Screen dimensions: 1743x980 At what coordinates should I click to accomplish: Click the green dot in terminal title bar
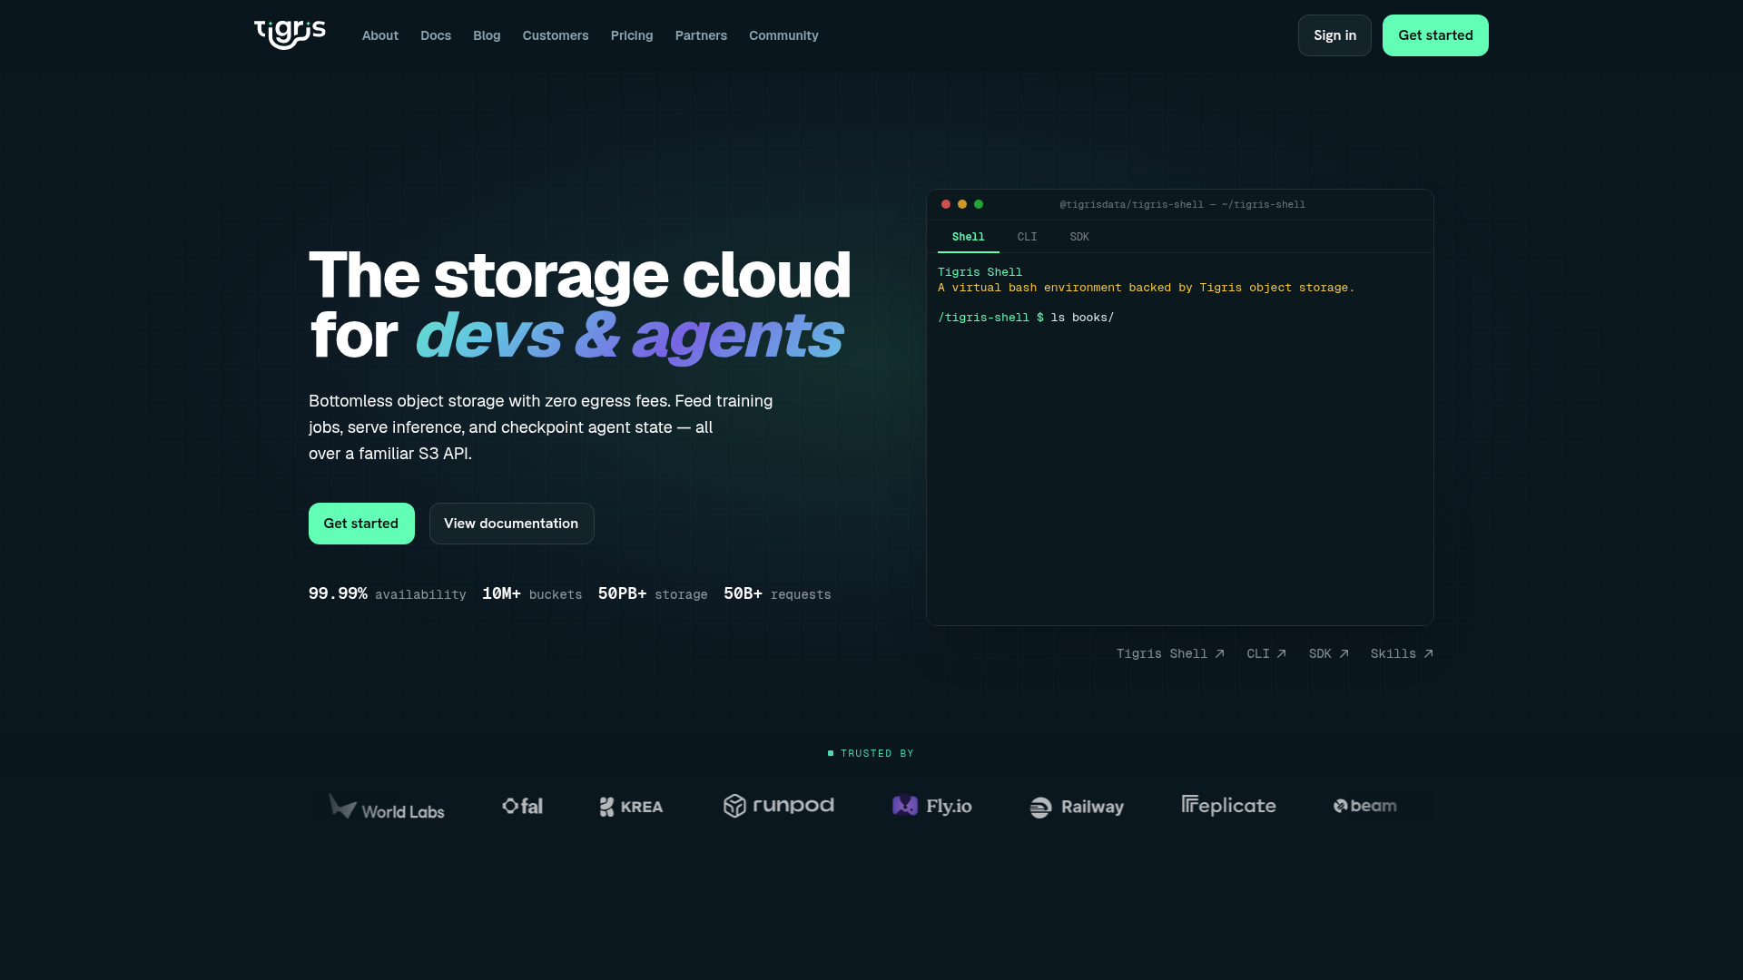tap(979, 204)
